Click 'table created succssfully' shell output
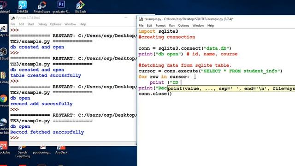The width and height of the screenshot is (295, 166). (46, 76)
